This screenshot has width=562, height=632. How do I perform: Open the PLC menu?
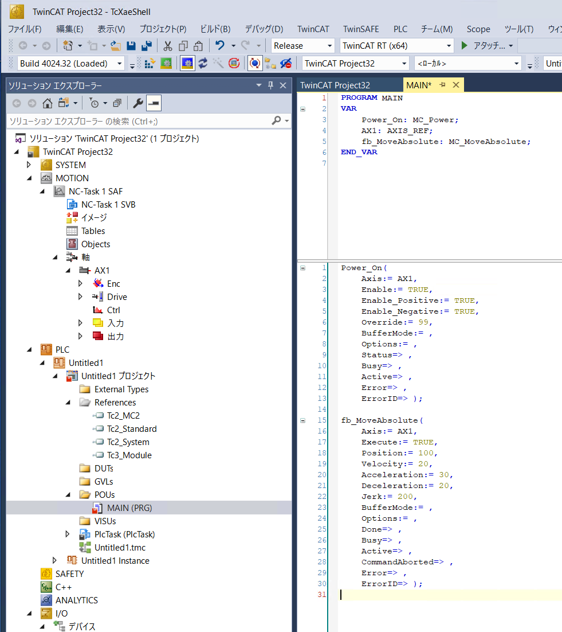400,29
